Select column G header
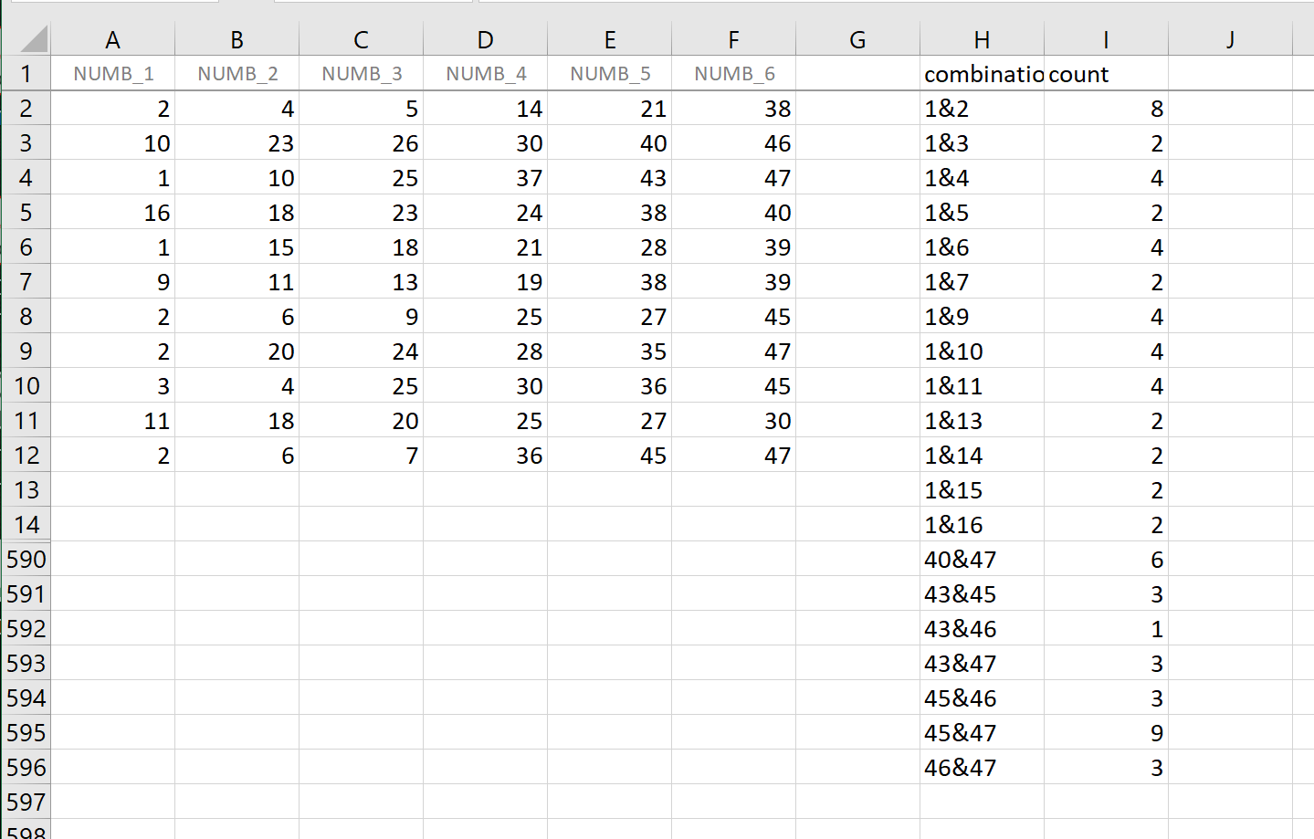 (x=857, y=39)
